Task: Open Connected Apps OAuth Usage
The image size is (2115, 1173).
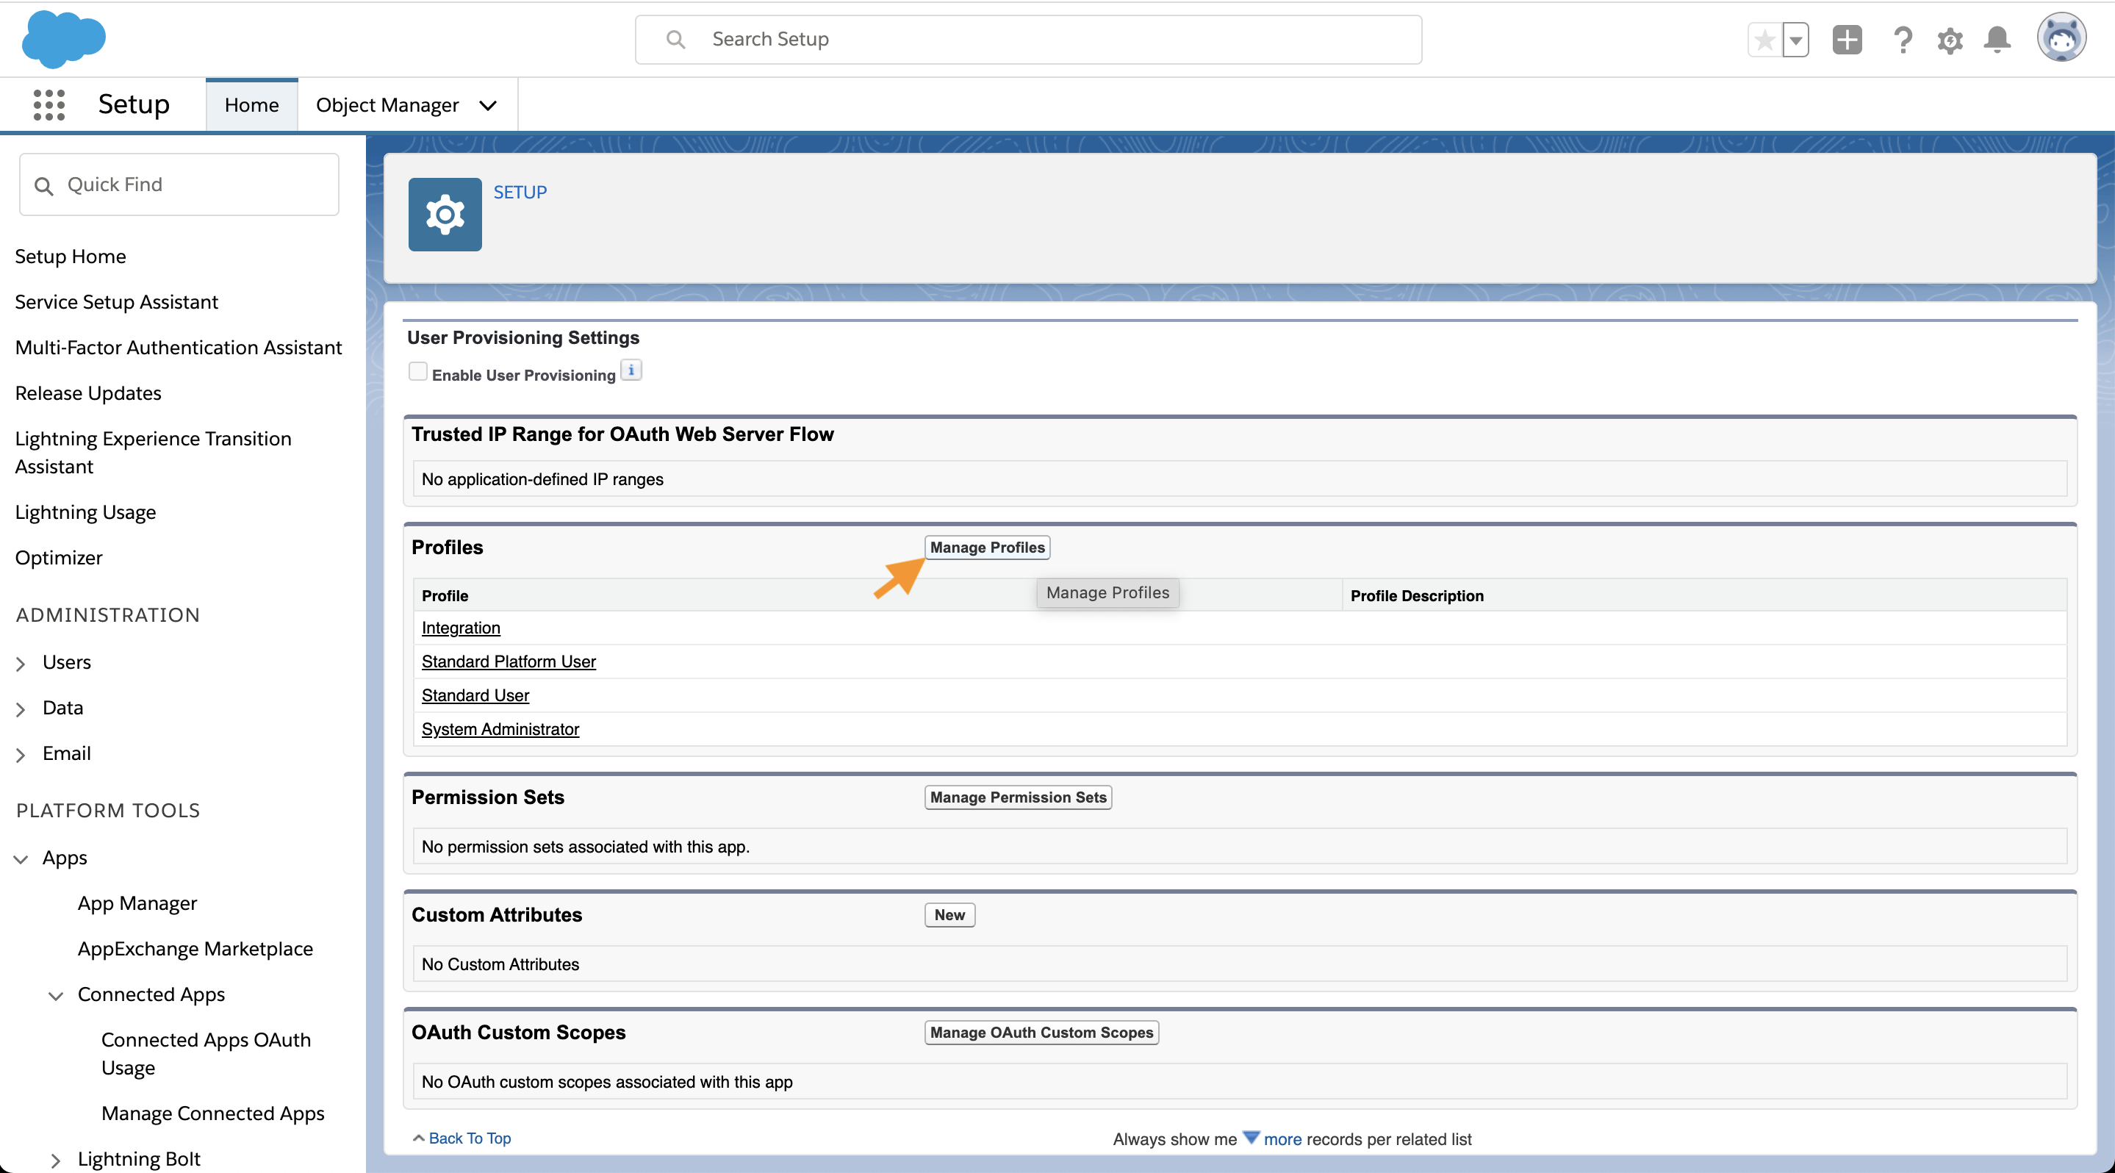Action: pos(206,1053)
